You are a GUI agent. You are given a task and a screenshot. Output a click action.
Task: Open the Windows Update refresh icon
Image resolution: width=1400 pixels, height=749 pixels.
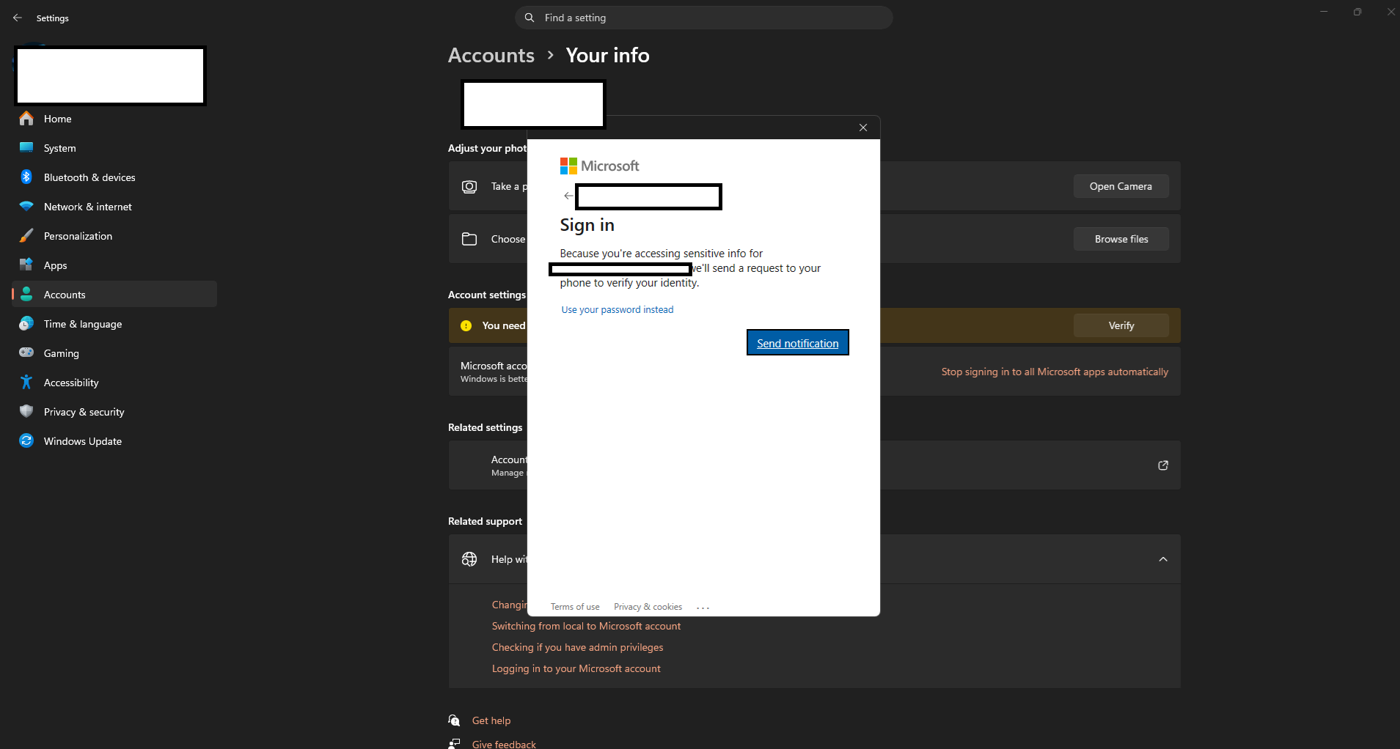click(x=26, y=441)
